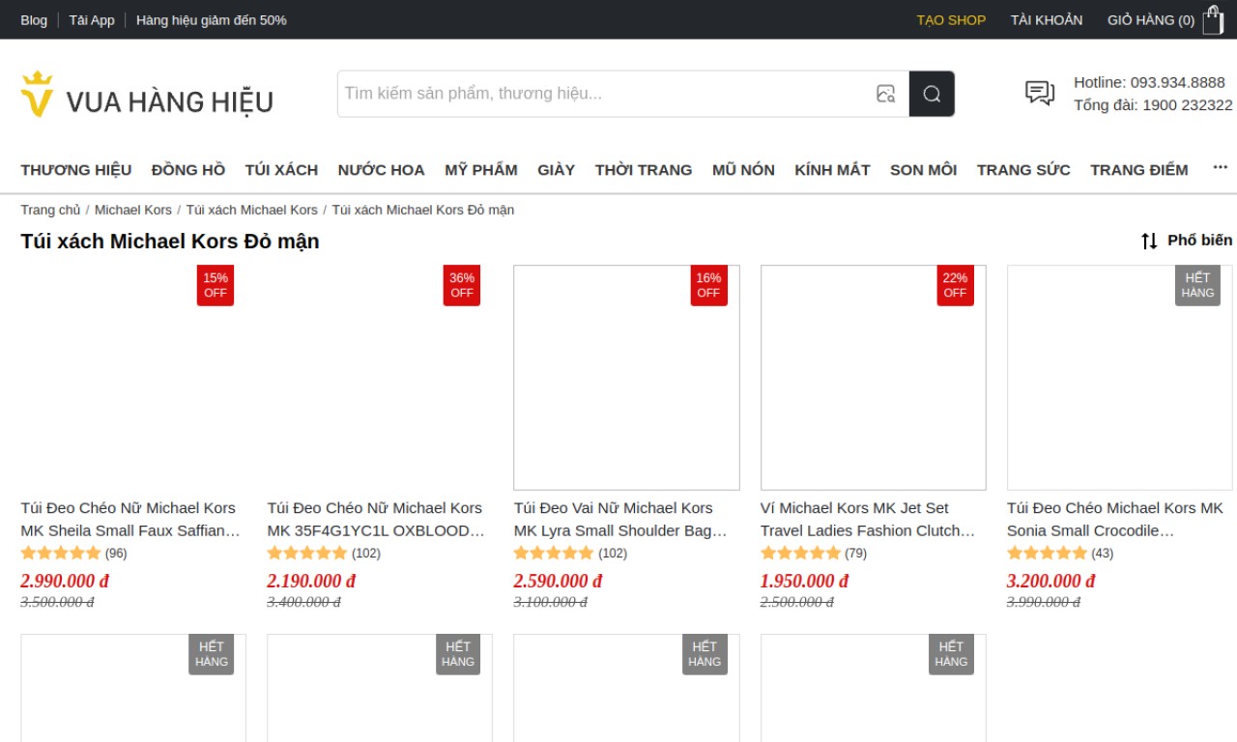1237x742 pixels.
Task: Click the Tải App link
Action: pyautogui.click(x=92, y=19)
